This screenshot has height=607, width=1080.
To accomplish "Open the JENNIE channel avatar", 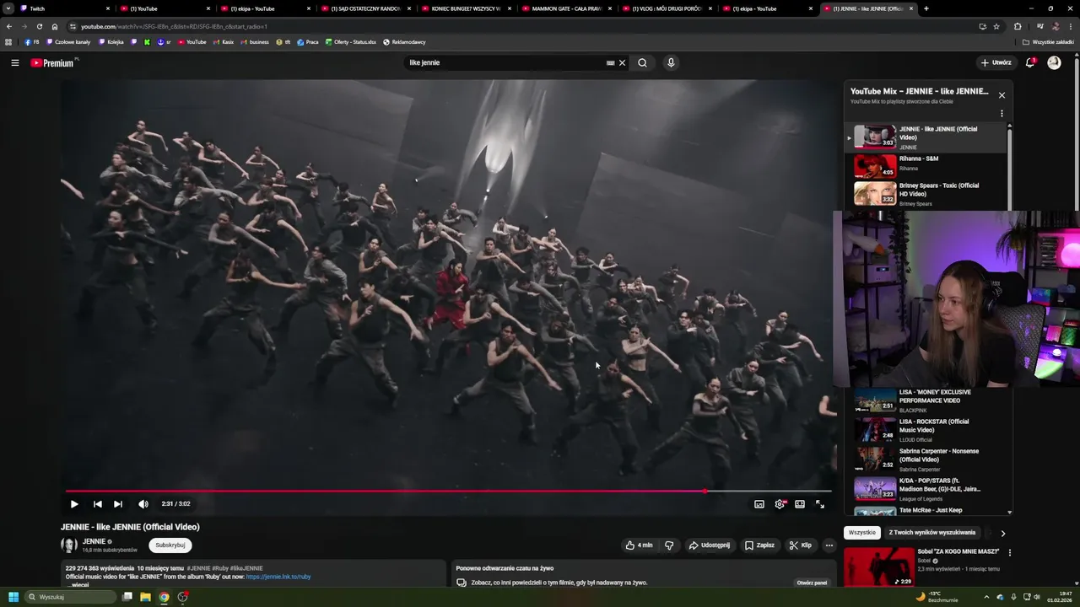I will point(69,545).
